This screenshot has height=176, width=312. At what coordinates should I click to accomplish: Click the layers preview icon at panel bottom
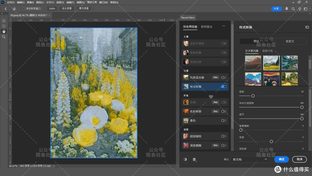click(x=194, y=159)
